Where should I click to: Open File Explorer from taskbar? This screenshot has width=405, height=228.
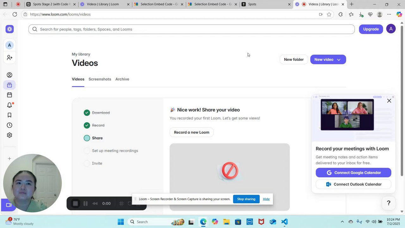pyautogui.click(x=226, y=222)
